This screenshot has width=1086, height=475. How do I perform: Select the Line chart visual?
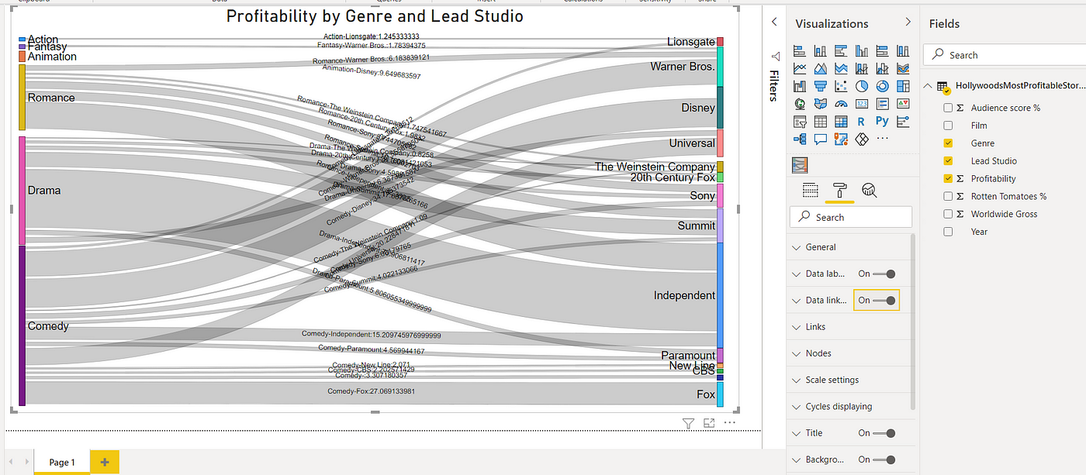click(800, 69)
